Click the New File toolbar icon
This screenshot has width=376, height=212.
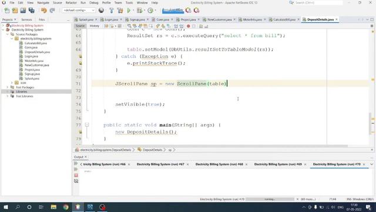pos(7,11)
